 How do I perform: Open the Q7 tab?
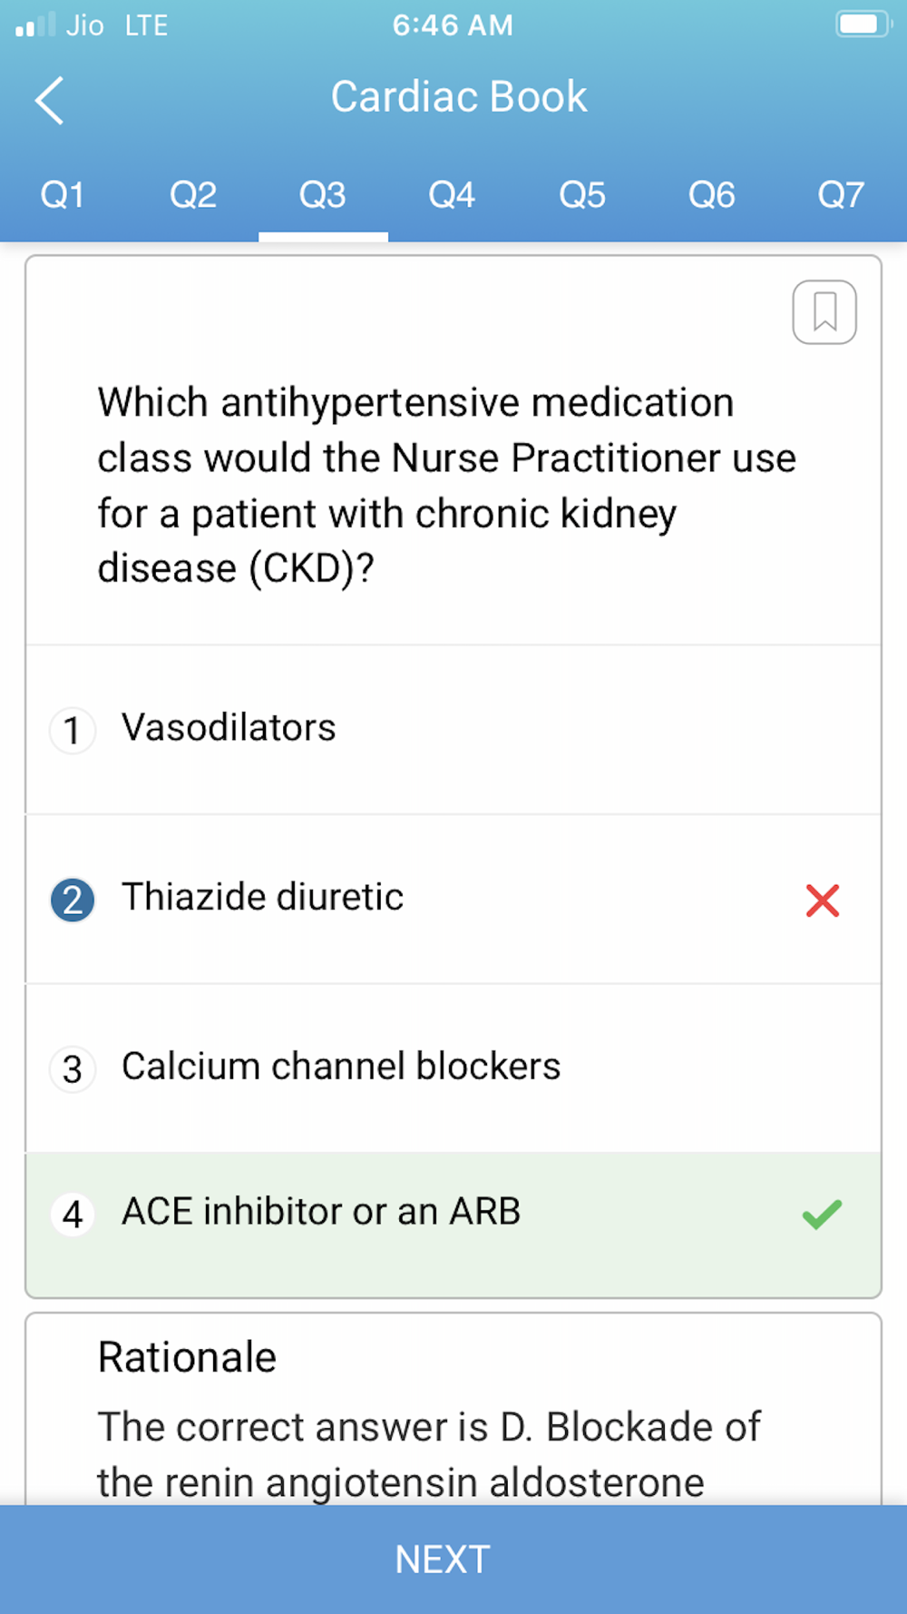point(842,194)
